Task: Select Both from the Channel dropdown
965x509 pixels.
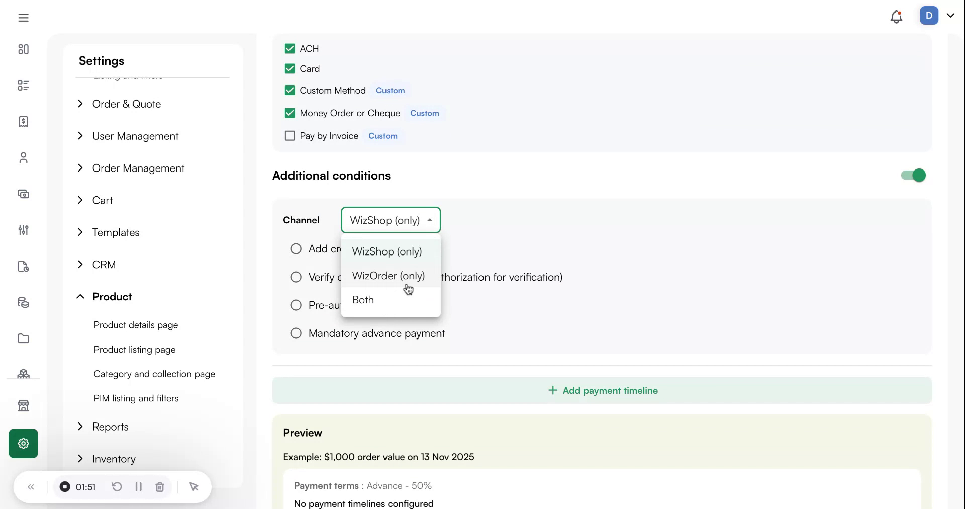Action: coord(363,299)
